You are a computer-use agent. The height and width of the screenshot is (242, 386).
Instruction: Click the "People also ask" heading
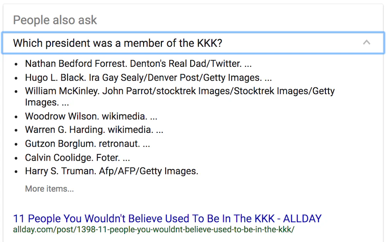click(55, 20)
